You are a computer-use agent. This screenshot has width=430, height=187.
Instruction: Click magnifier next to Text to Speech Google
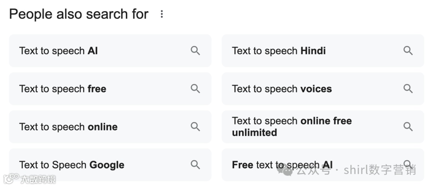pyautogui.click(x=195, y=165)
